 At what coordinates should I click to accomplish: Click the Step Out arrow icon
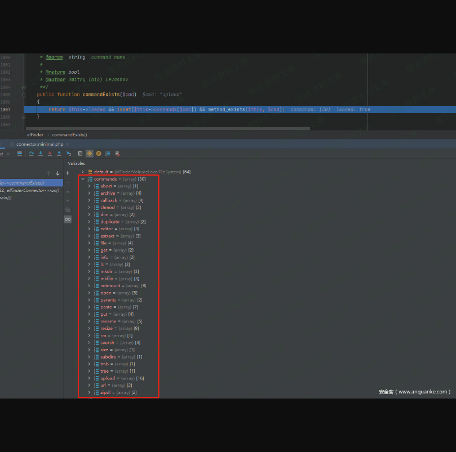[x=59, y=153]
